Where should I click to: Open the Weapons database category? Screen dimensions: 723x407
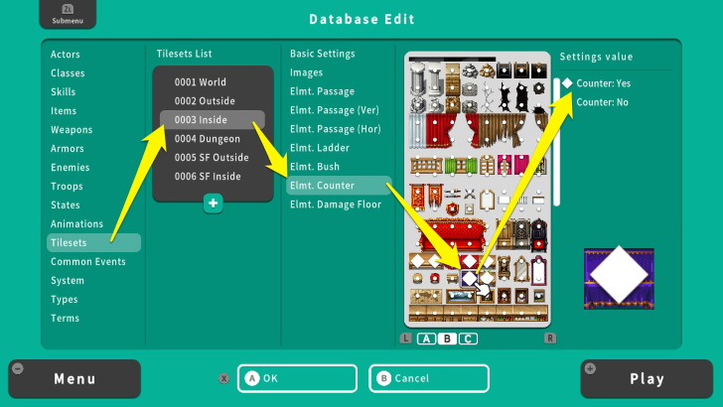point(72,130)
